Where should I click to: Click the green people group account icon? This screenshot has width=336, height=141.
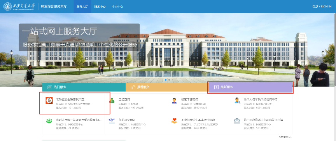(x=49, y=121)
